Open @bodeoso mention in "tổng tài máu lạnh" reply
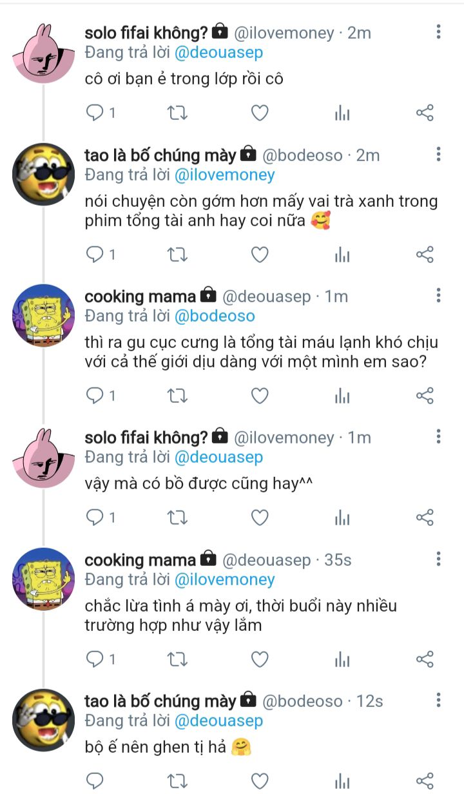 (215, 316)
